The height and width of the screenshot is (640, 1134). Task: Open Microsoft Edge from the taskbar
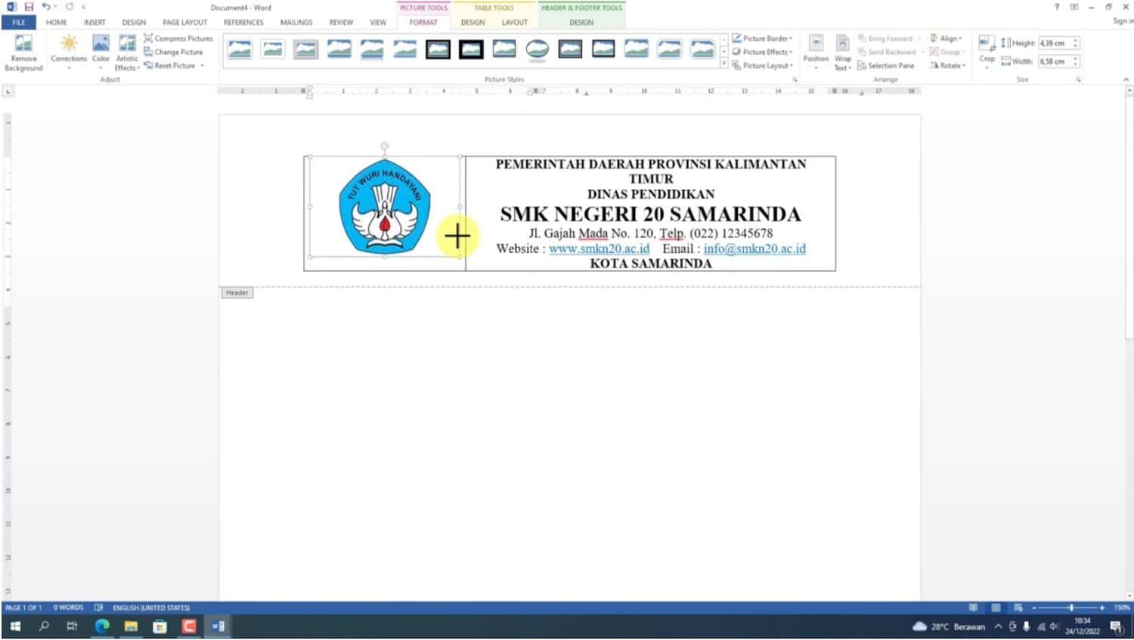click(102, 626)
